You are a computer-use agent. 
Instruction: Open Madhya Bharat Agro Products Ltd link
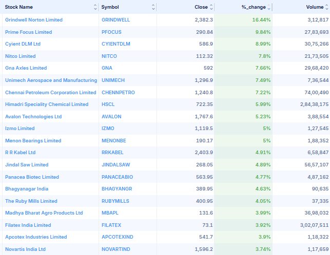coord(44,213)
